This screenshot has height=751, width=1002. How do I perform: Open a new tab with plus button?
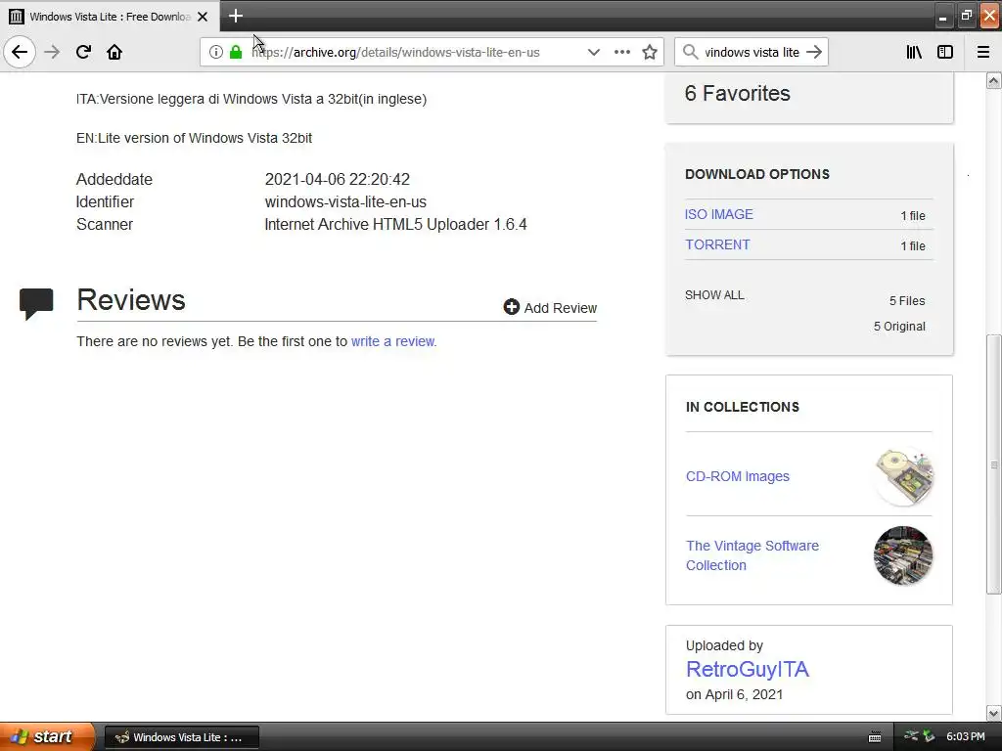coord(235,16)
